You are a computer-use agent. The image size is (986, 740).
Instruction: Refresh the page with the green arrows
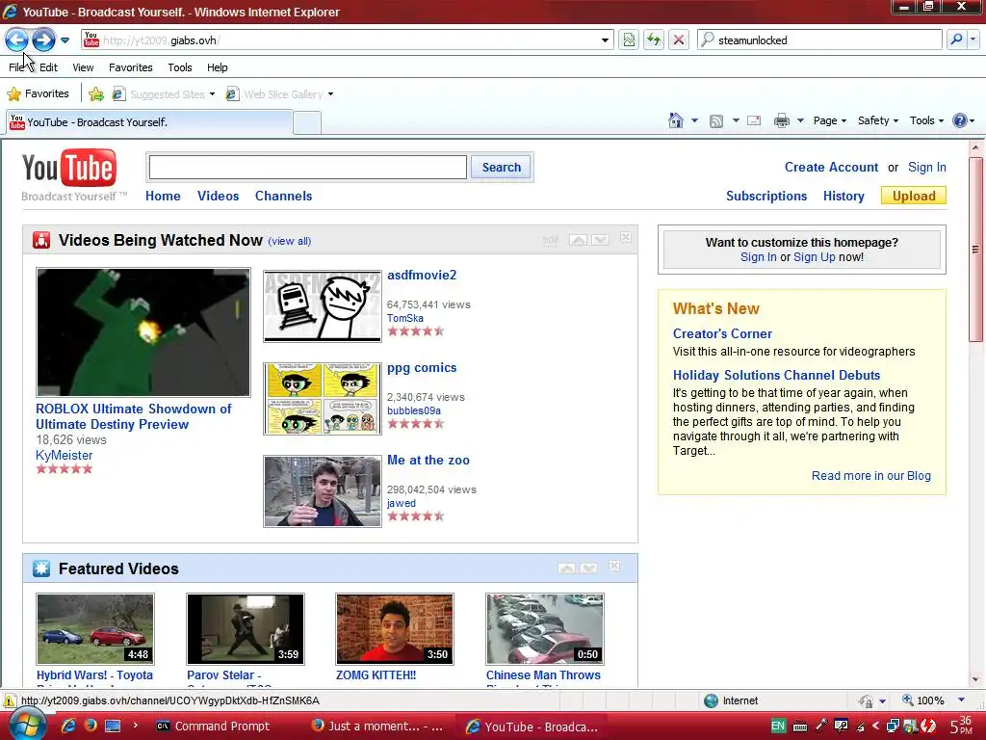click(654, 40)
